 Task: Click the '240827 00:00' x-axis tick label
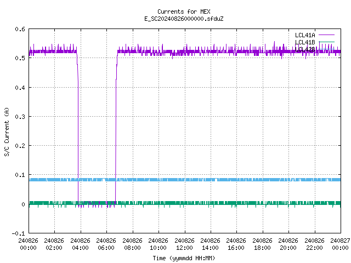(340, 244)
